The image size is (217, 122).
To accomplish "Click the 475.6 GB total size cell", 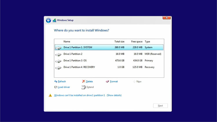I will (120, 60).
